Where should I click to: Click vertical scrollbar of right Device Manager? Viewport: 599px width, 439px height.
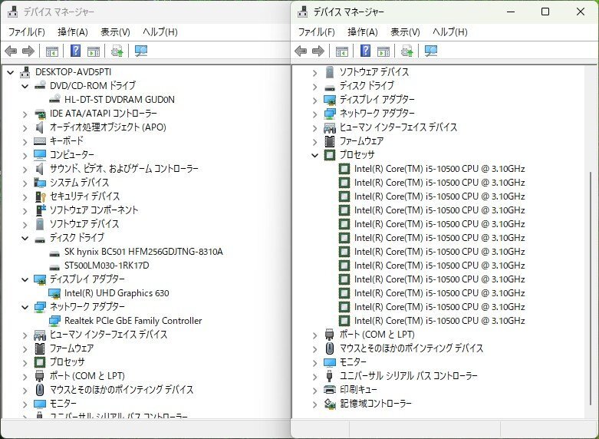(590, 288)
